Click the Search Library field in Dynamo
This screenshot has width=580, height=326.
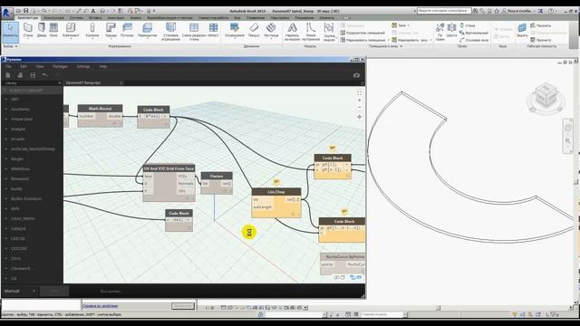[33, 91]
